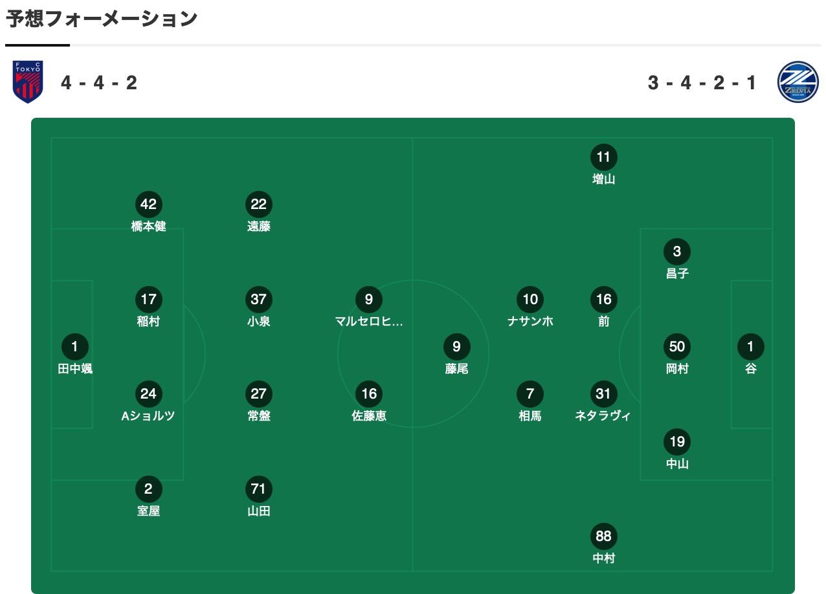826x594 pixels.
Task: Click player 88 中村 marker
Action: click(x=604, y=536)
